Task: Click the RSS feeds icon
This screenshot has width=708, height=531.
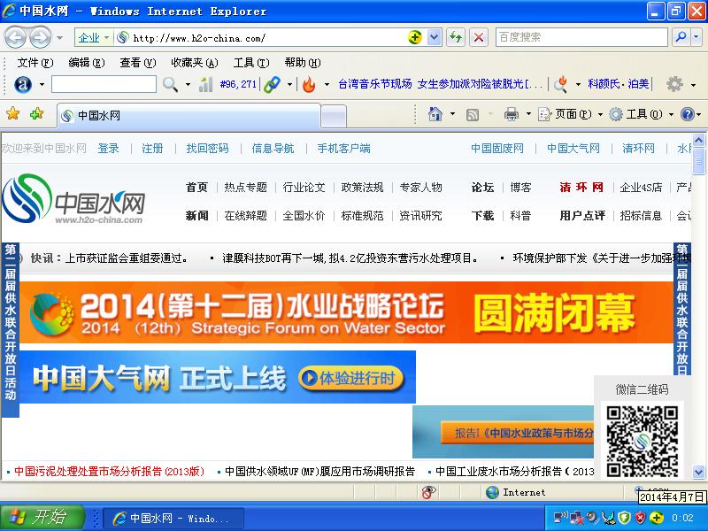Action: click(473, 115)
